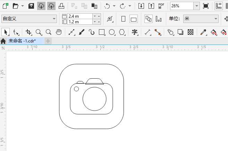Increase page height with the up arrow
Viewport: 228px width, 151px height.
pyautogui.click(x=99, y=22)
